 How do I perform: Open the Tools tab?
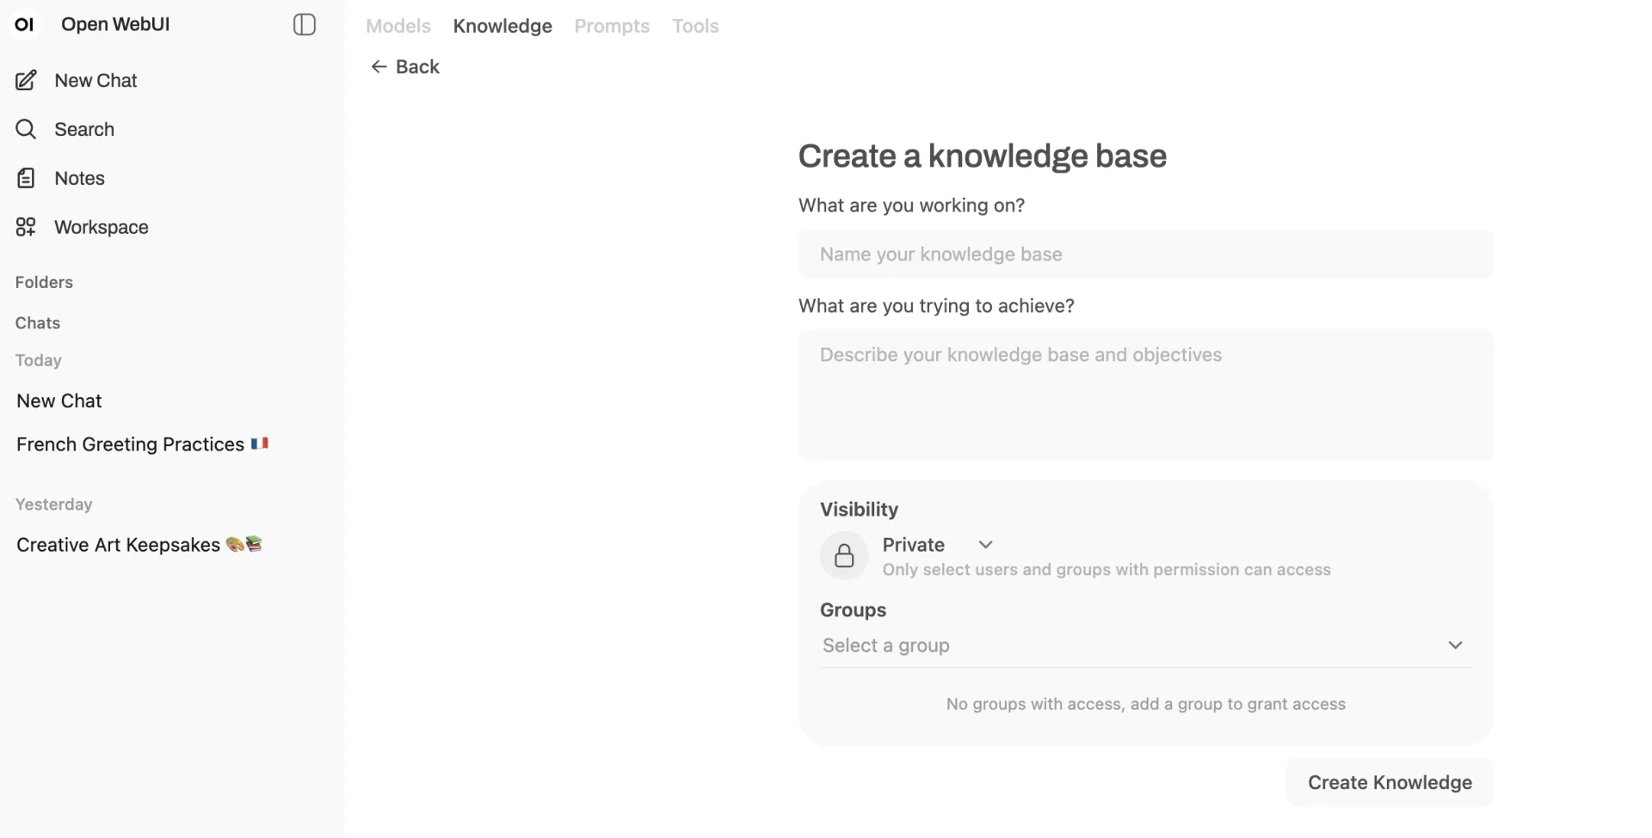(695, 26)
